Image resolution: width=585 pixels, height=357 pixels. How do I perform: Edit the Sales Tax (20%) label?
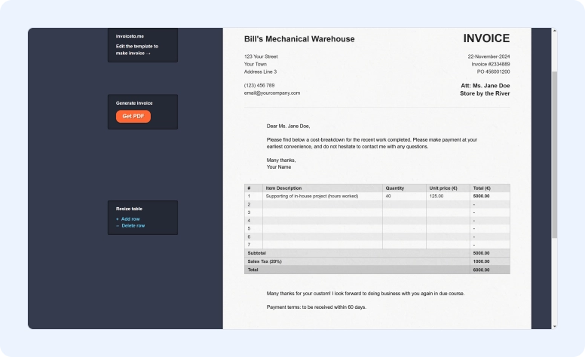coord(265,261)
